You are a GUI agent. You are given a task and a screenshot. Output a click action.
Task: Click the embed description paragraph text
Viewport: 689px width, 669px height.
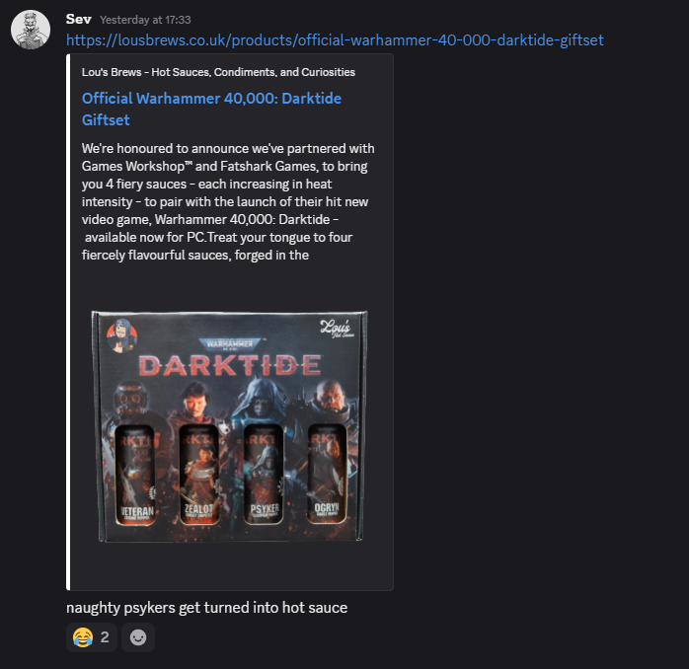[x=228, y=201]
